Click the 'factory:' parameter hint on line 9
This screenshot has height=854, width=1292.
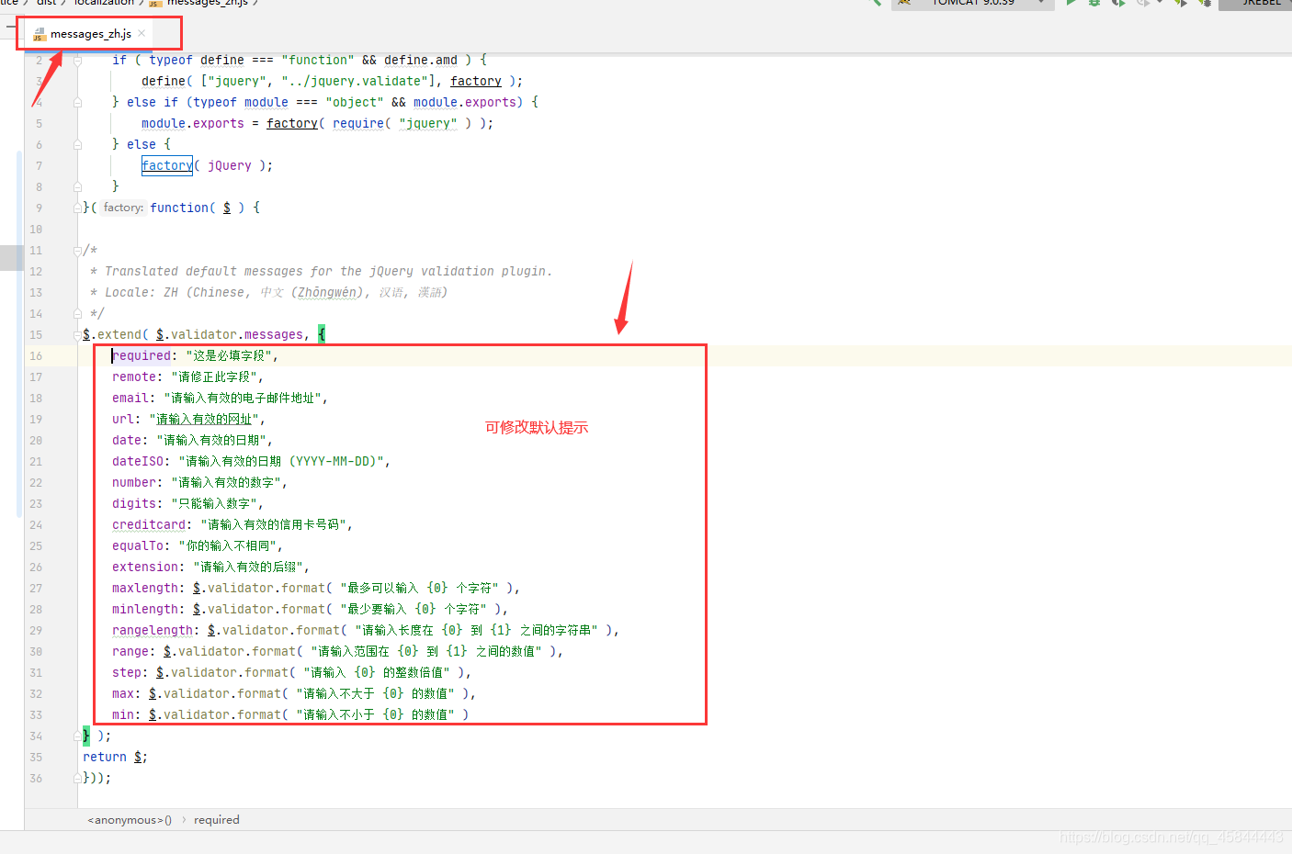click(123, 208)
